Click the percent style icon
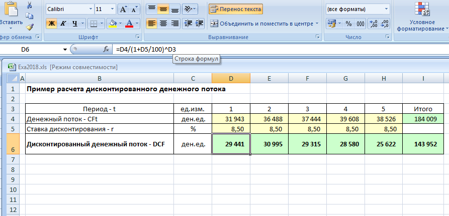This screenshot has height=216, width=449. [x=348, y=24]
